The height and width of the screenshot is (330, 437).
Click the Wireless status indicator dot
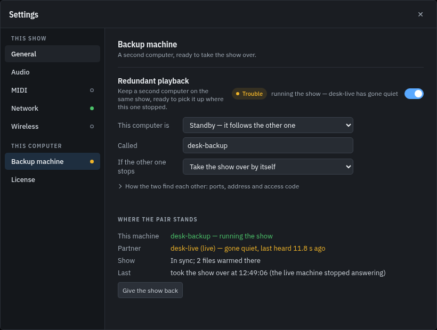tap(92, 126)
